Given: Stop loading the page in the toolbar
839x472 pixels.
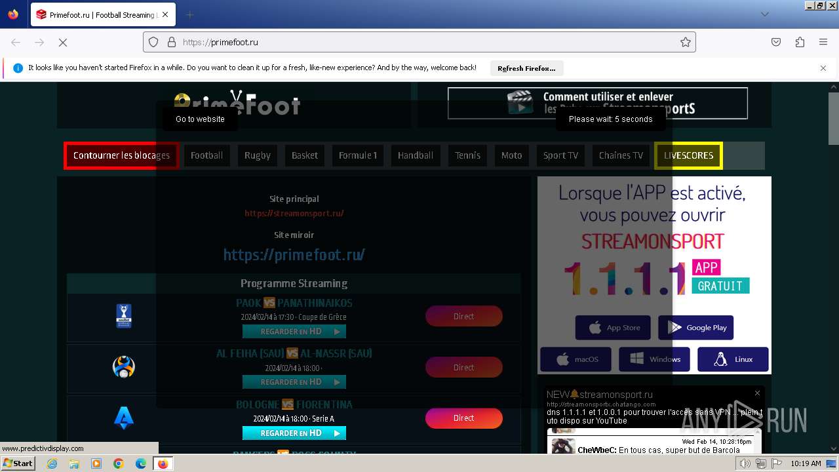Looking at the screenshot, I should pos(63,42).
